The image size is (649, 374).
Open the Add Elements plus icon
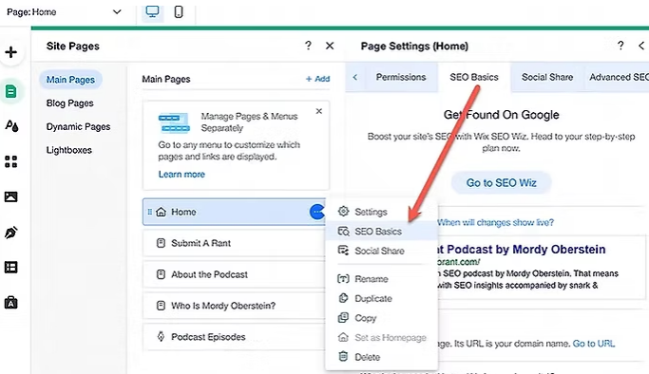pos(11,52)
